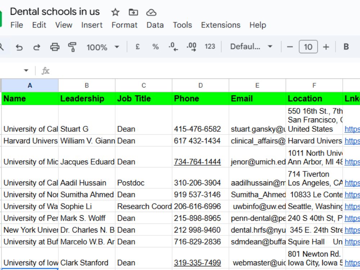
Task: Select the Job Title header cell
Action: click(x=144, y=99)
